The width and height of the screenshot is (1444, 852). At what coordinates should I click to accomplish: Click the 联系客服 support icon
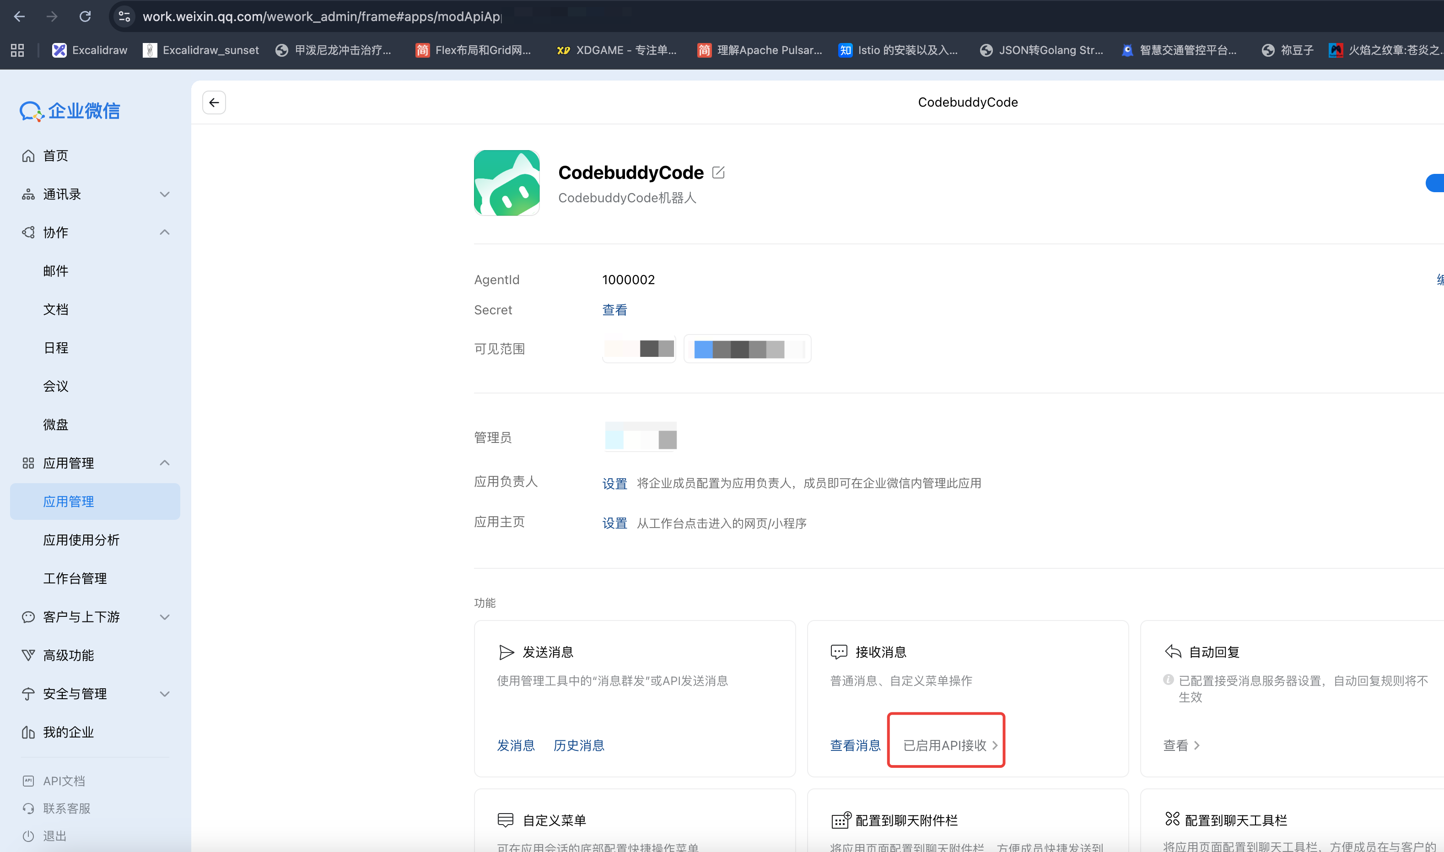pos(28,808)
